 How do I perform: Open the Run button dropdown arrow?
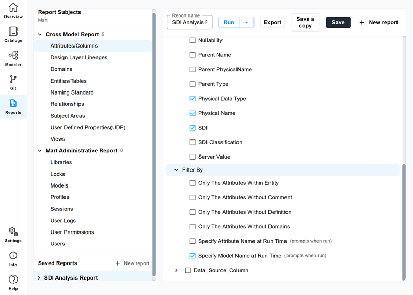pos(247,22)
